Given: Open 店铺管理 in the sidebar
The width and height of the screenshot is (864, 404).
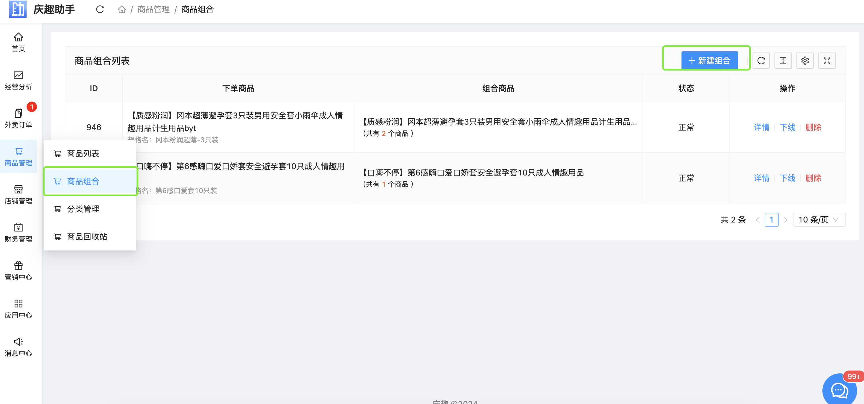Looking at the screenshot, I should (x=18, y=194).
